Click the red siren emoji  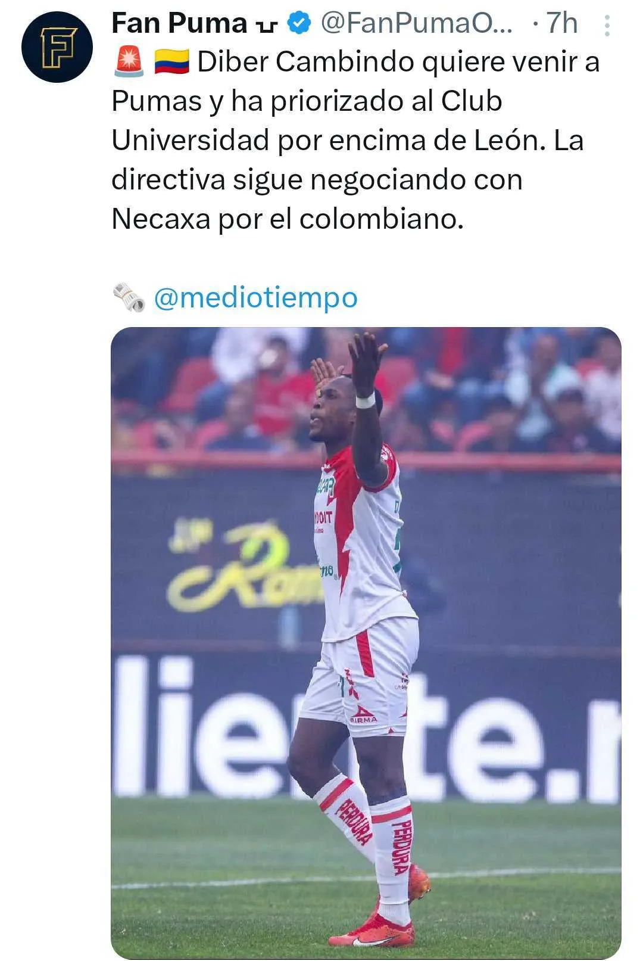coord(129,61)
